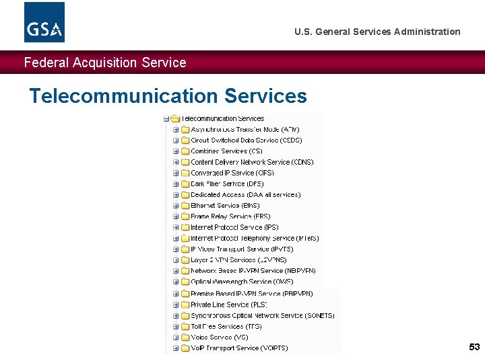Click folder icon for Voice Service (VS)

(185, 337)
